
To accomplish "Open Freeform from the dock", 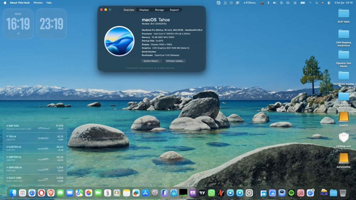I will click(x=136, y=193).
